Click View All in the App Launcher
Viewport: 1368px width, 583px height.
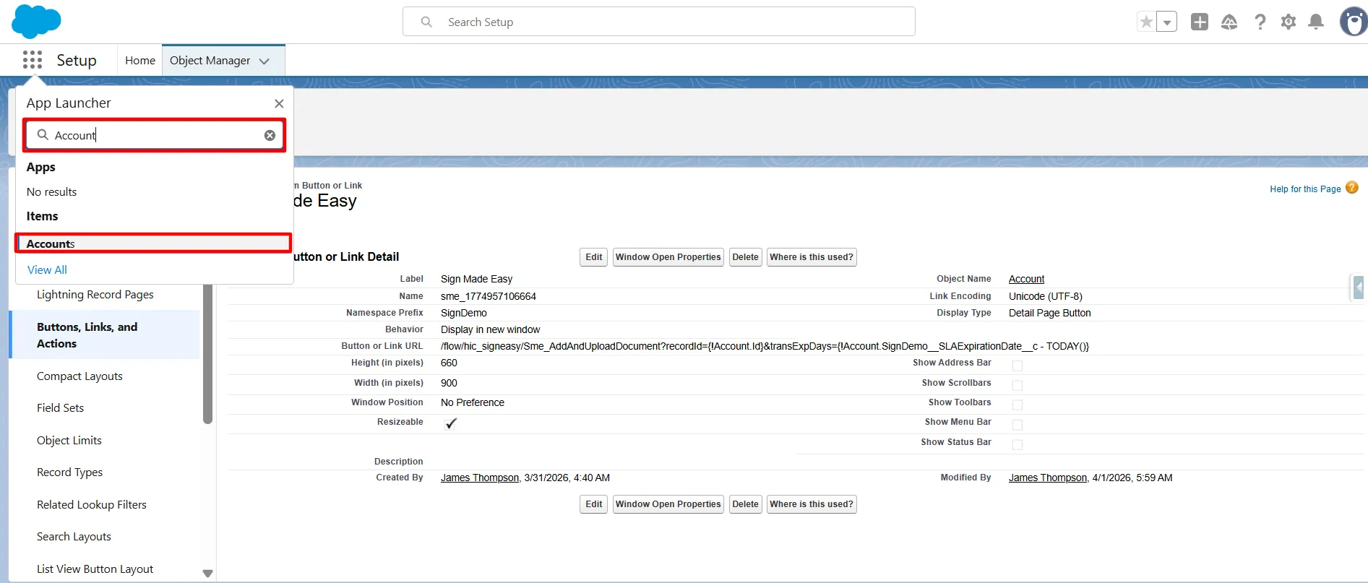(x=47, y=269)
